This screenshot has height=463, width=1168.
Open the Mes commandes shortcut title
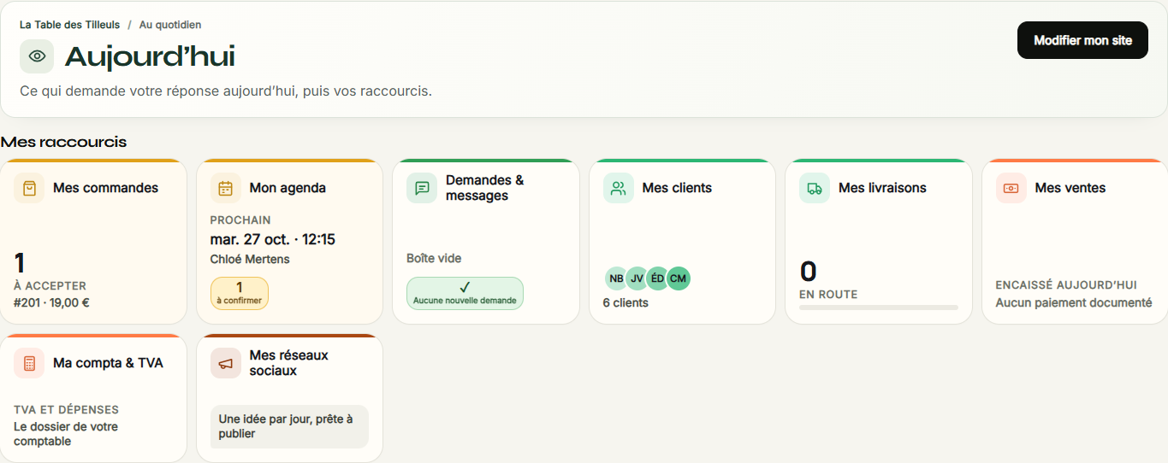click(105, 188)
